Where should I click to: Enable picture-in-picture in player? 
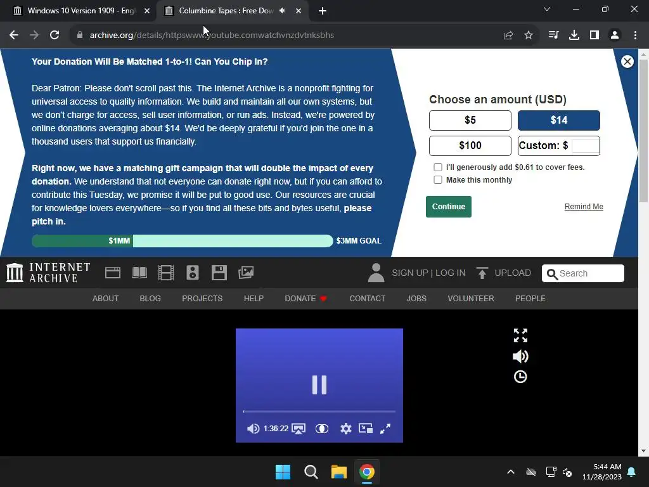click(366, 428)
